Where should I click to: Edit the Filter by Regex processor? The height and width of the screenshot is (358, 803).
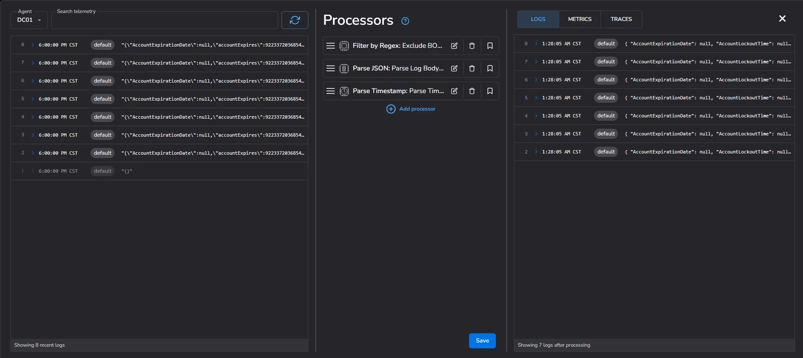[454, 46]
